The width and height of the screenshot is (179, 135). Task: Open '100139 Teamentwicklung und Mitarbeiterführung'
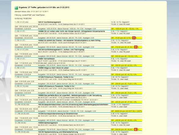click(58, 132)
